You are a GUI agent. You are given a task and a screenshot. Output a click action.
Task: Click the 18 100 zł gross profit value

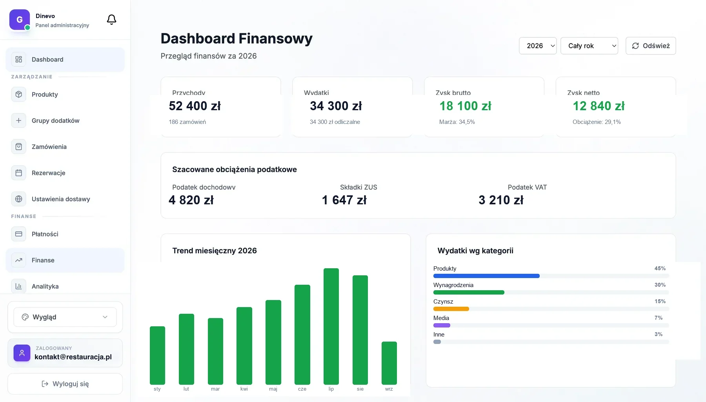(465, 106)
